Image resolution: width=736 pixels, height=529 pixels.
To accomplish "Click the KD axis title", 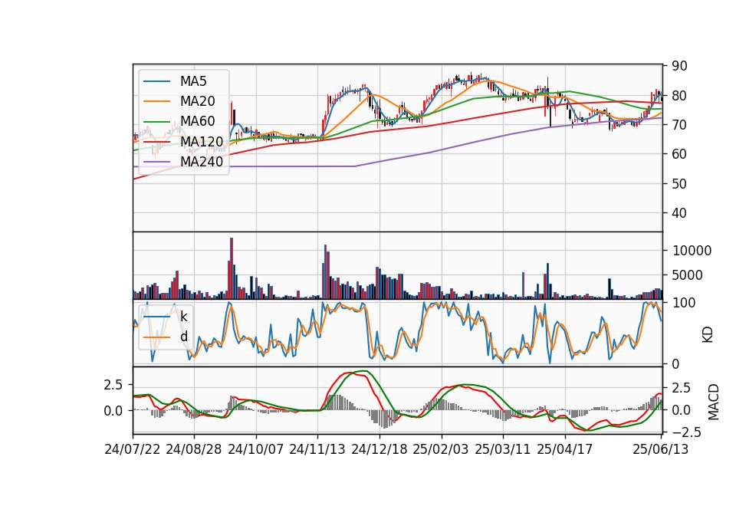I will coord(708,335).
